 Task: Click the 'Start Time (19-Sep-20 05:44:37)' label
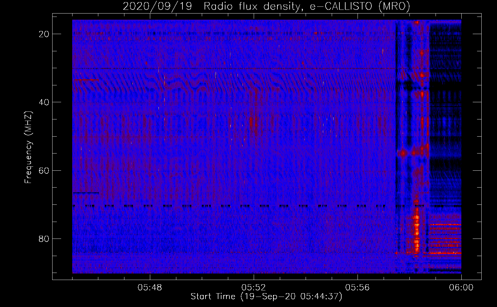[x=266, y=297]
